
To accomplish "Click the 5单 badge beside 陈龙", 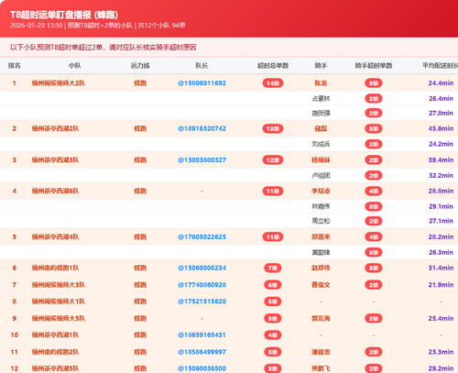I will point(374,83).
